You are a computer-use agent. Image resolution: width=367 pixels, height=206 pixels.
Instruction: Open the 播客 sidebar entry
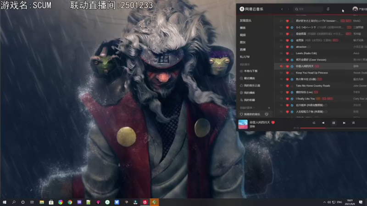(x=243, y=28)
